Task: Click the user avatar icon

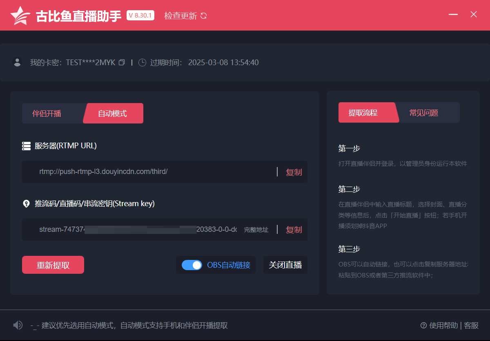Action: (x=17, y=62)
